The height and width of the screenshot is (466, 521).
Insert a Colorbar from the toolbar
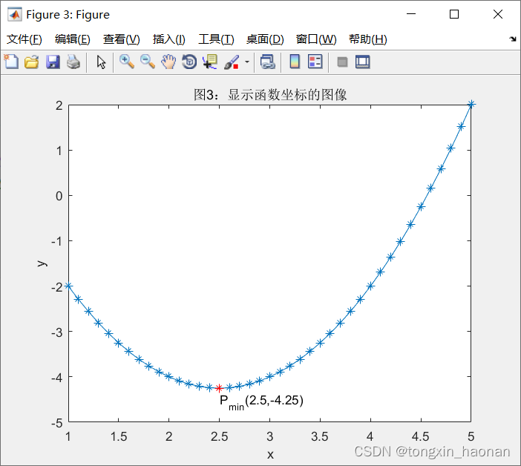[x=295, y=62]
